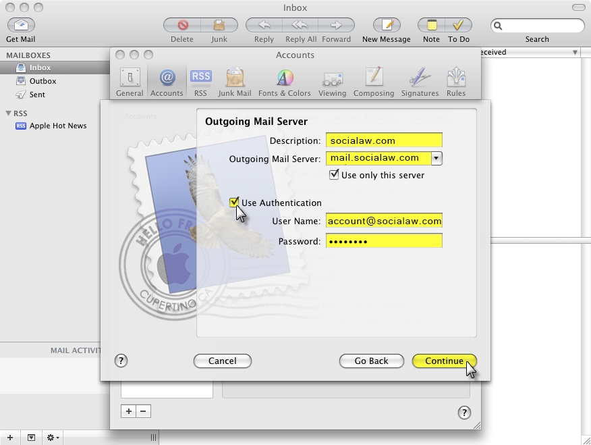Image resolution: width=591 pixels, height=445 pixels.
Task: Open the Received column sort arrow
Action: [x=575, y=53]
